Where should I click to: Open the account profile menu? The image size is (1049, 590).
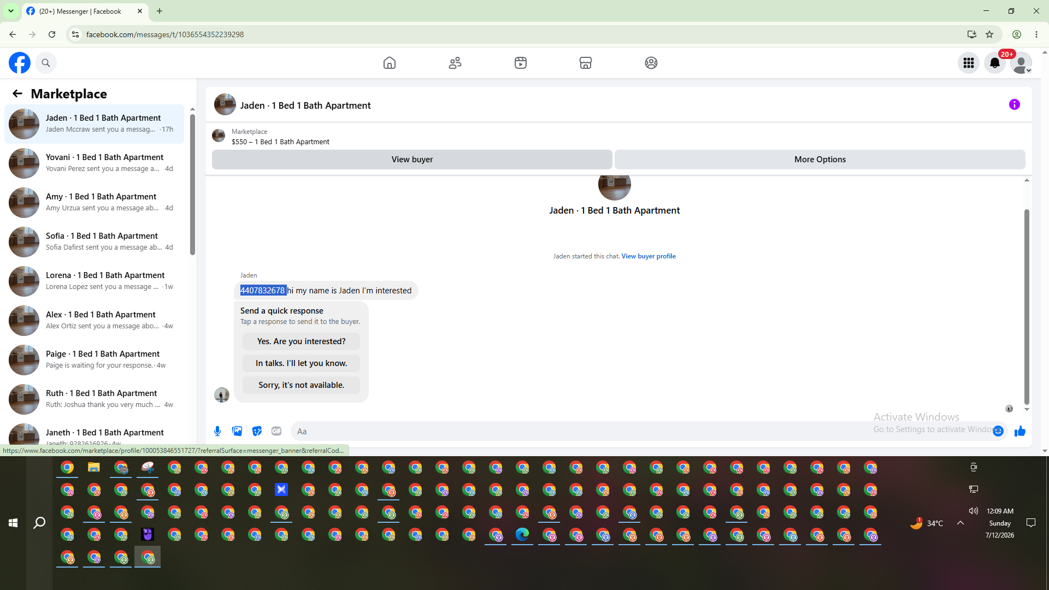tap(1021, 63)
